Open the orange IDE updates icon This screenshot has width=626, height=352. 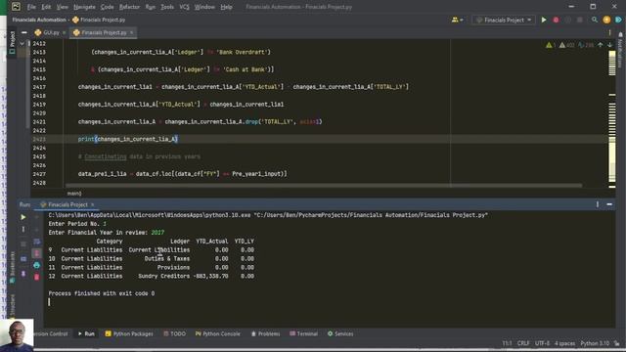tap(606, 20)
